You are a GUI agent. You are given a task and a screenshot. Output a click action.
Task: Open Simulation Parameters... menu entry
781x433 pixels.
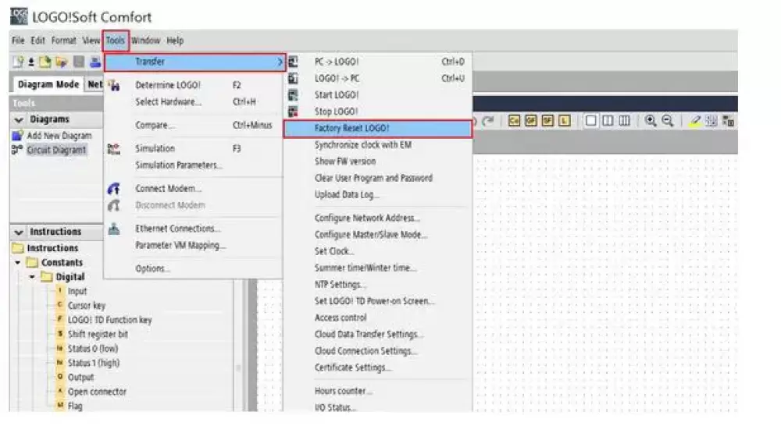point(194,165)
